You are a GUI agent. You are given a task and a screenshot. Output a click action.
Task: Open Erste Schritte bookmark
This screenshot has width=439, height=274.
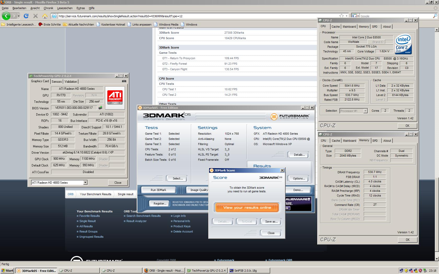pyautogui.click(x=49, y=24)
